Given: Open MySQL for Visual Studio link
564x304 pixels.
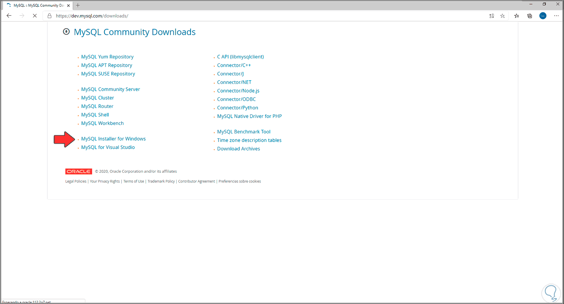Looking at the screenshot, I should click(x=108, y=147).
